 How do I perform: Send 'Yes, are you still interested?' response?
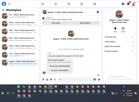60,66
